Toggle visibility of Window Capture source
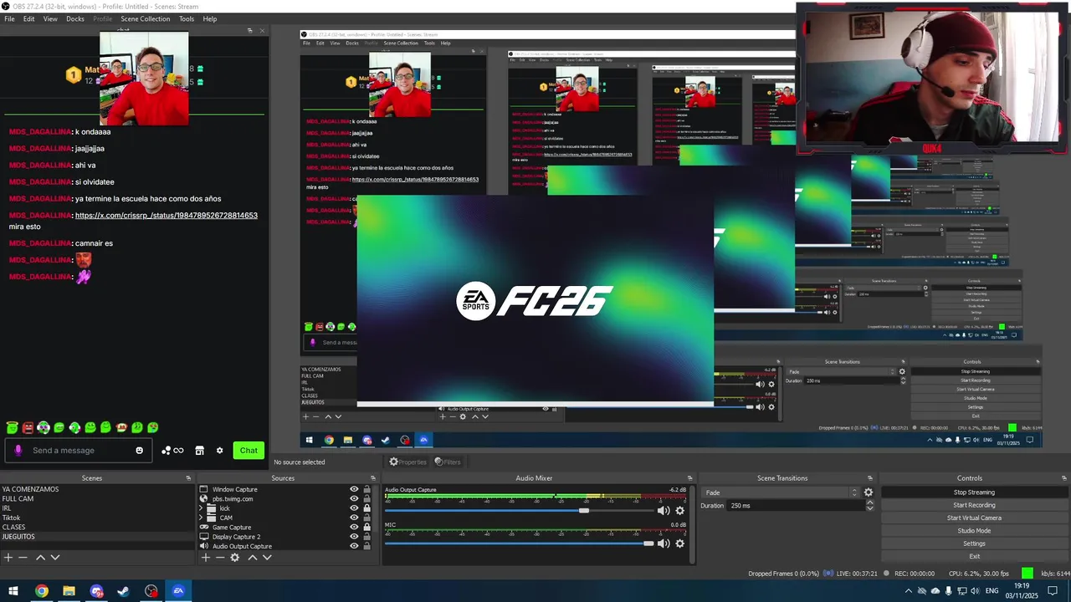The width and height of the screenshot is (1071, 602). click(354, 490)
